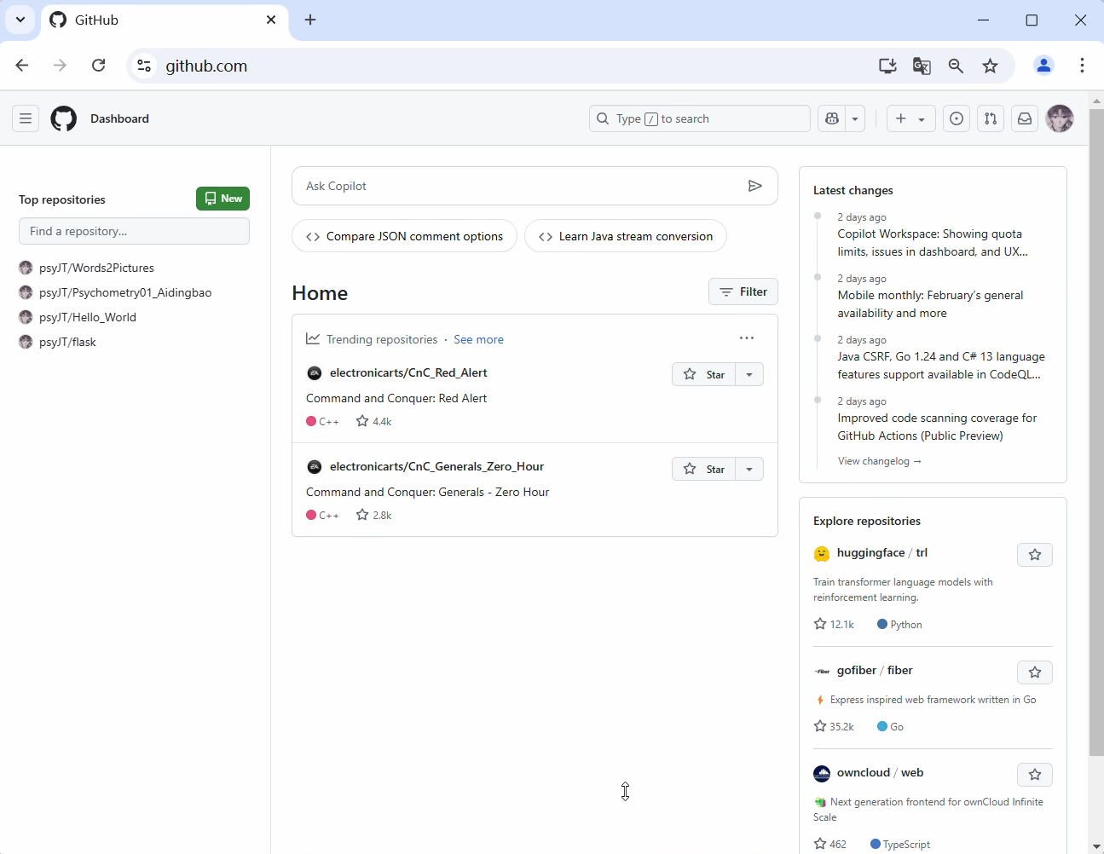Send the Ask Copilot prompt arrow
This screenshot has width=1104, height=854.
coord(754,186)
